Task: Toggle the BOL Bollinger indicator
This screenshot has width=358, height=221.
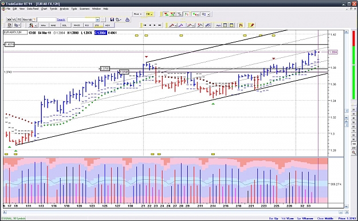Action: 64,25
